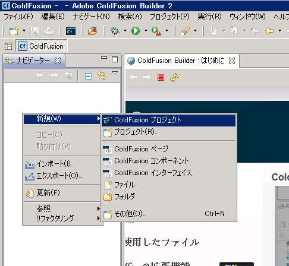Expand the Debug dropdown arrow
Screen dimensions: 289x266
click(125, 31)
